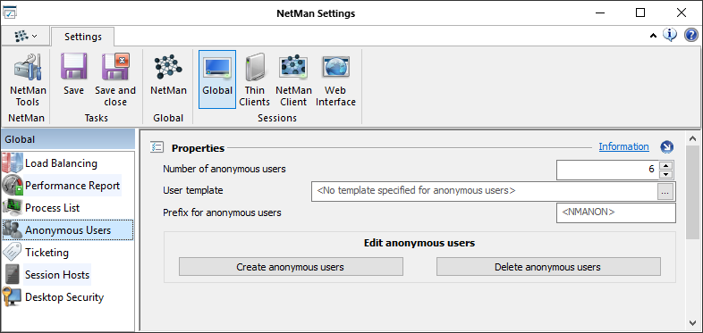The width and height of the screenshot is (703, 333).
Task: Increase number of anonymous users
Action: click(x=666, y=165)
